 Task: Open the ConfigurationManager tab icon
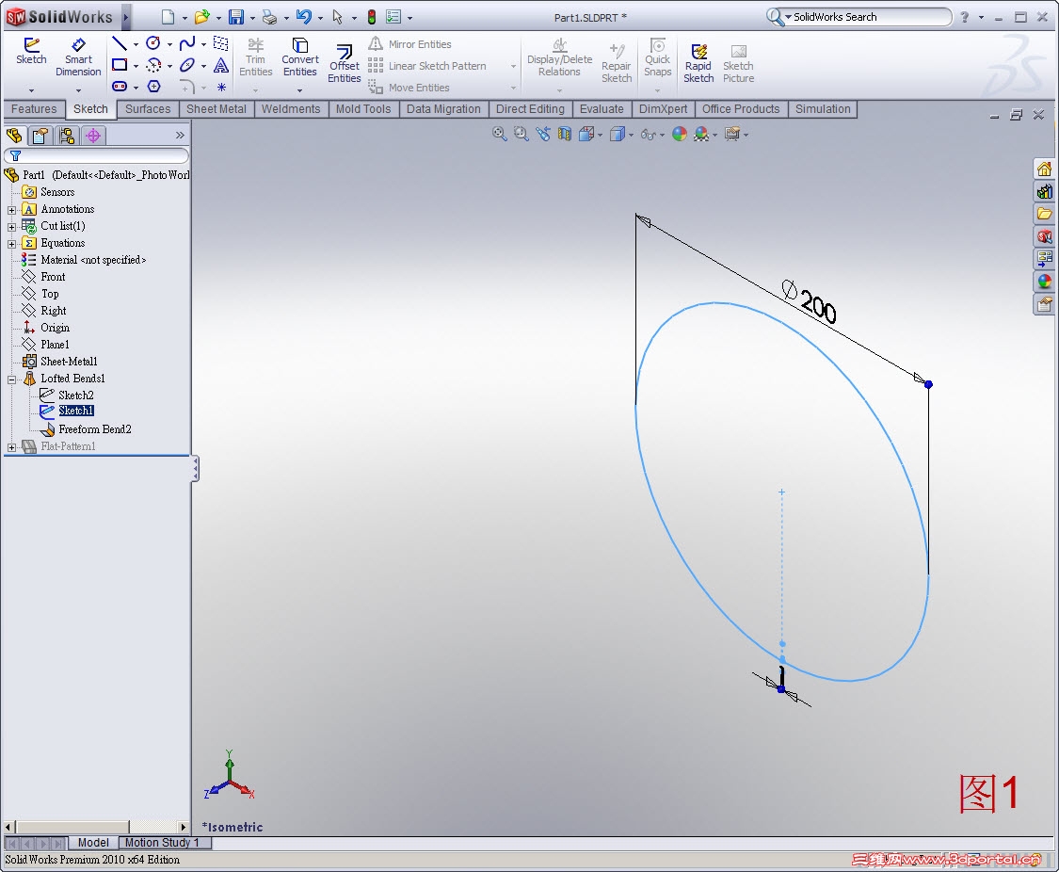point(67,136)
